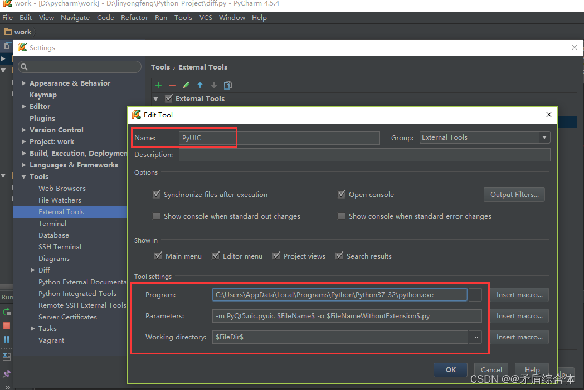The image size is (584, 390).
Task: Toggle Synchronize files after execution
Action: click(157, 194)
